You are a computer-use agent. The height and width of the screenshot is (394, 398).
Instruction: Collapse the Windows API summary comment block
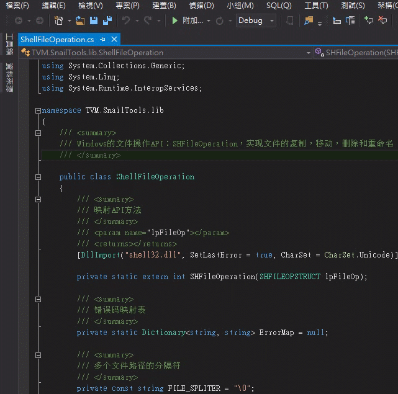[x=38, y=133]
